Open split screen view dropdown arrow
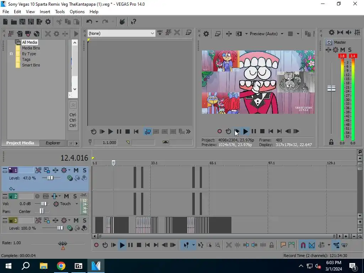This screenshot has width=364, height=273. [246, 34]
